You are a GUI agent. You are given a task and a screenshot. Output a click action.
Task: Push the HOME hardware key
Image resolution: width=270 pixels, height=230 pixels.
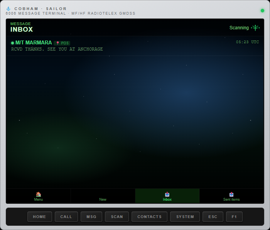(x=40, y=217)
